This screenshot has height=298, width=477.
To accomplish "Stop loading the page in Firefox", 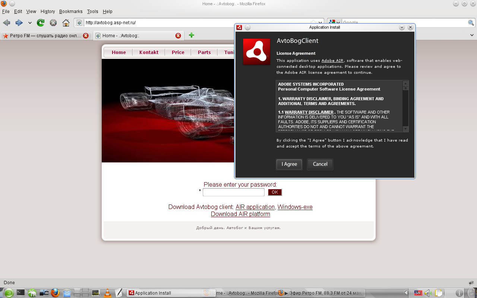I will pos(53,23).
